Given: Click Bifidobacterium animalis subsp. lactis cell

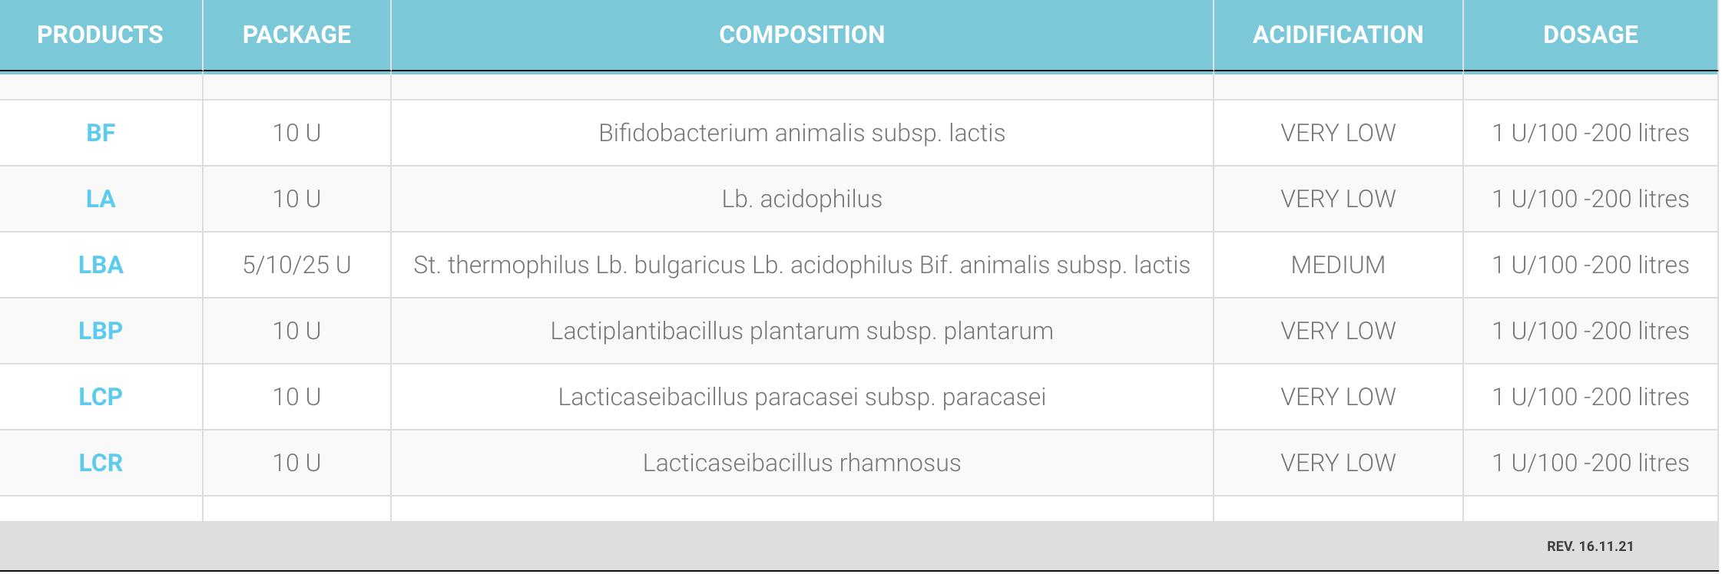Looking at the screenshot, I should click(x=802, y=133).
